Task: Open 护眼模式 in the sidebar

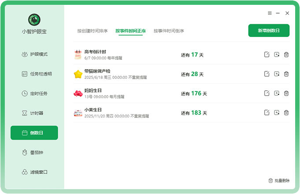Action: pyautogui.click(x=34, y=55)
